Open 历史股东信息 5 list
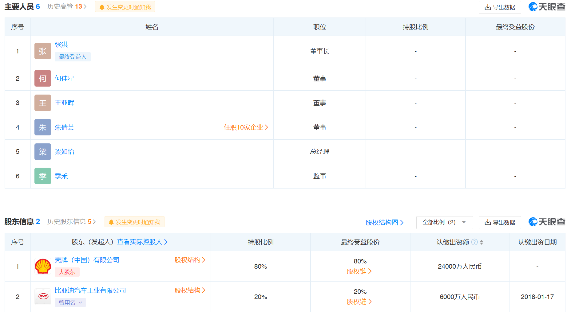The image size is (571, 327). [71, 221]
